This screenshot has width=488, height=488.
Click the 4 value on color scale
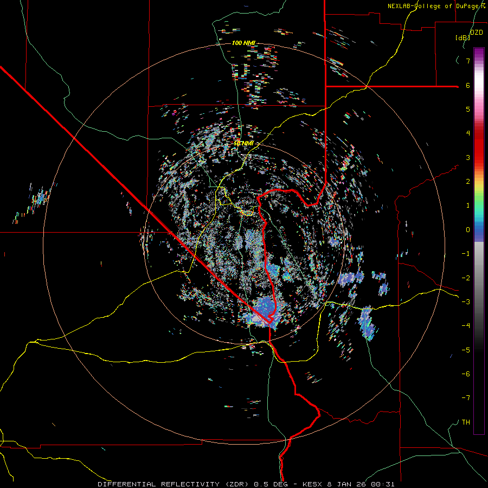(468, 133)
